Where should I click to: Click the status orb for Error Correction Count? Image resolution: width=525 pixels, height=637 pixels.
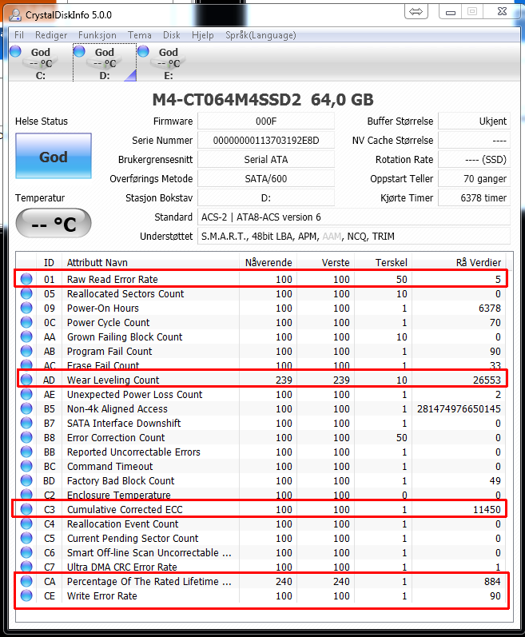tap(26, 437)
